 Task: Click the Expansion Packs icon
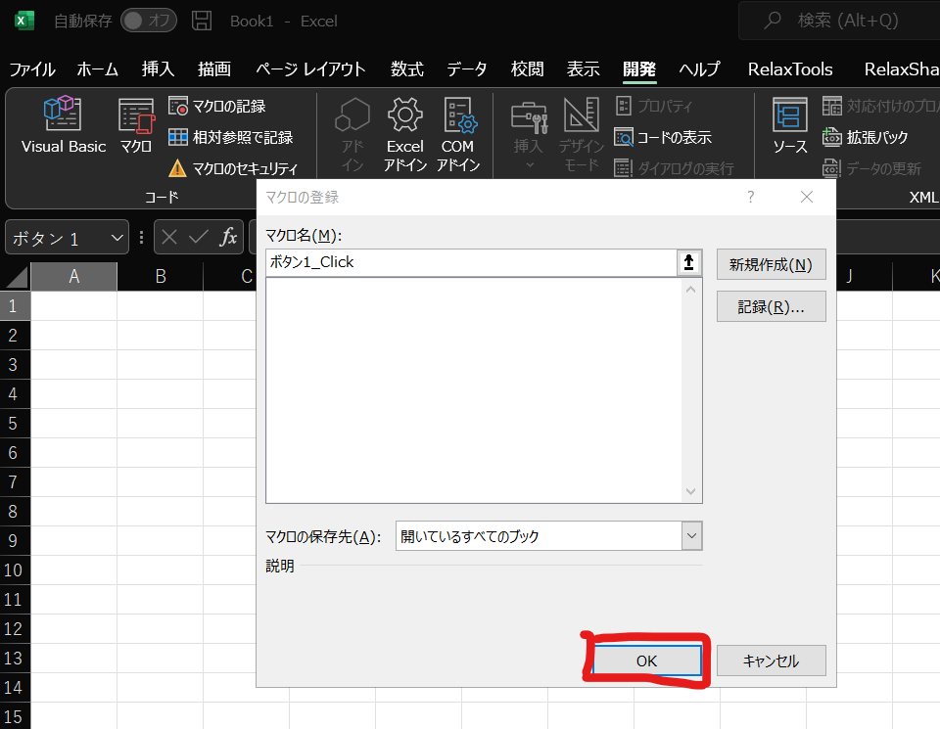pyautogui.click(x=866, y=137)
